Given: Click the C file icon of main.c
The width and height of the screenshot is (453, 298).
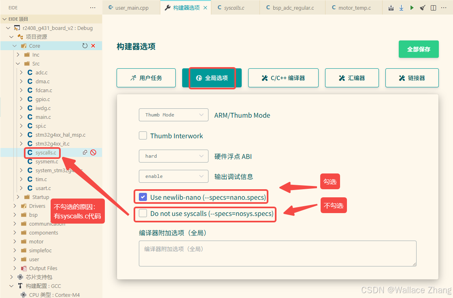Looking at the screenshot, I should pyautogui.click(x=30, y=117).
